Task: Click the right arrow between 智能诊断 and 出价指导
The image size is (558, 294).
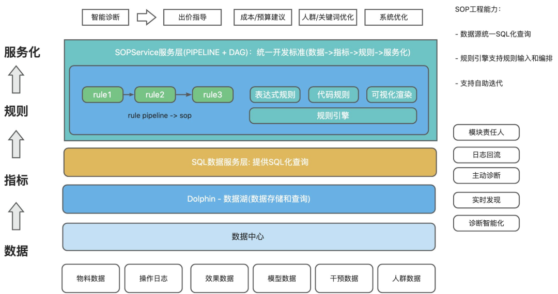Action: click(x=147, y=18)
